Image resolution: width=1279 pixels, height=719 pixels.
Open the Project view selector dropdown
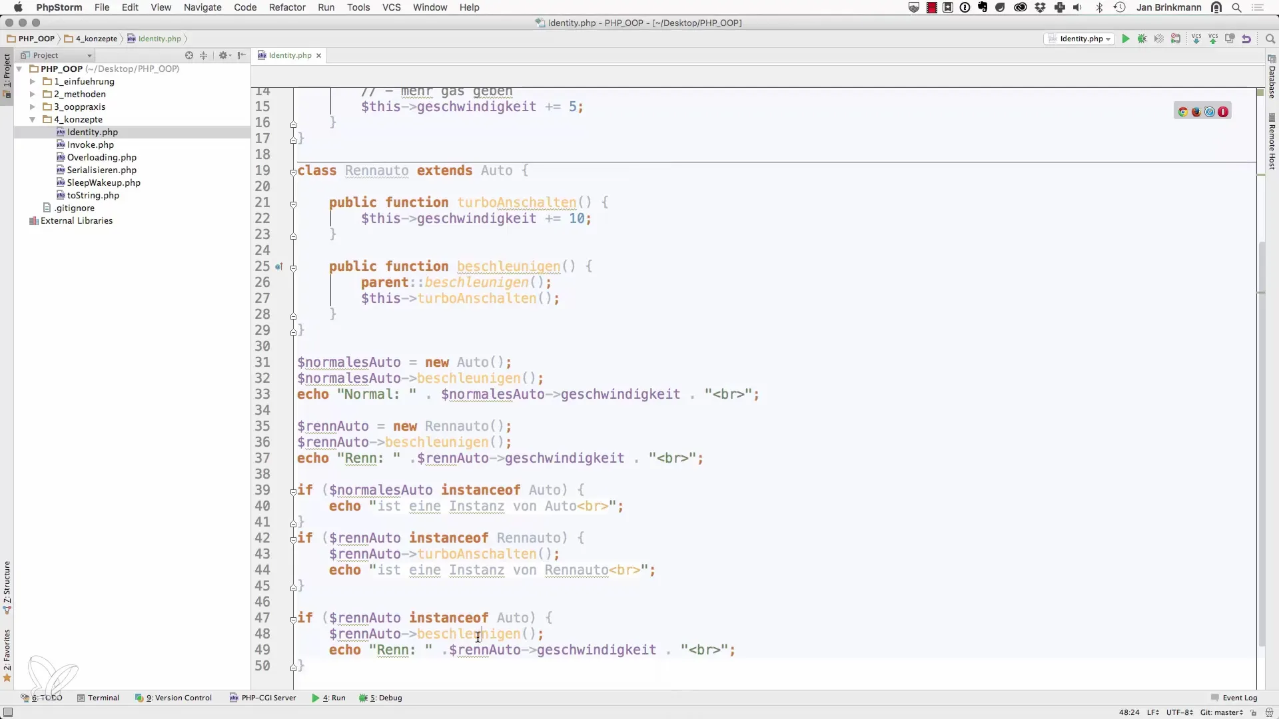(57, 55)
